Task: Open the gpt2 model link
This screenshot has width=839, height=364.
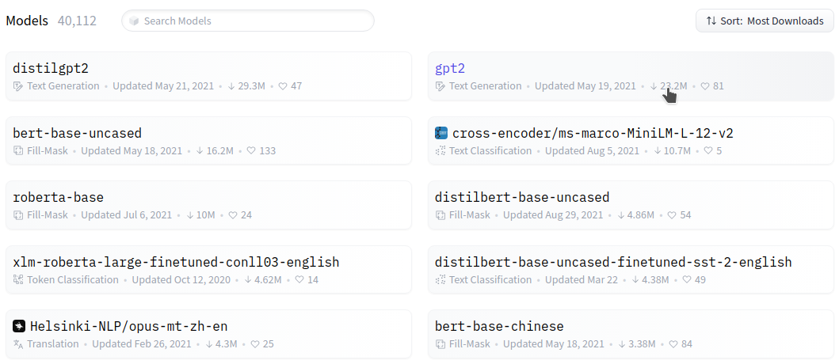Action: point(450,68)
